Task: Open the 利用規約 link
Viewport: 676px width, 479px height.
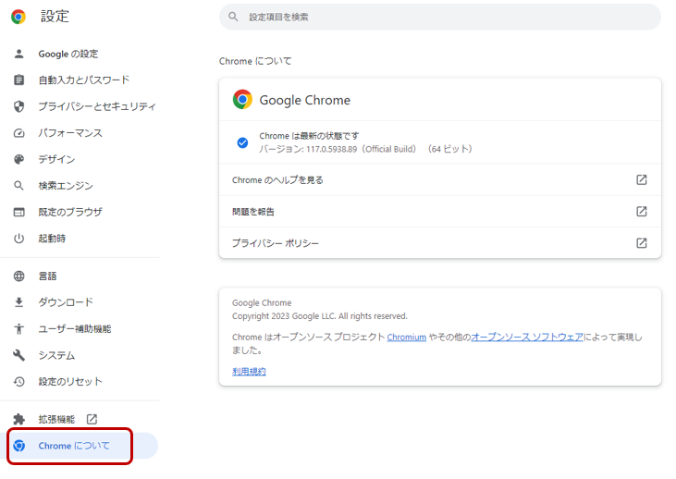Action: pos(249,371)
